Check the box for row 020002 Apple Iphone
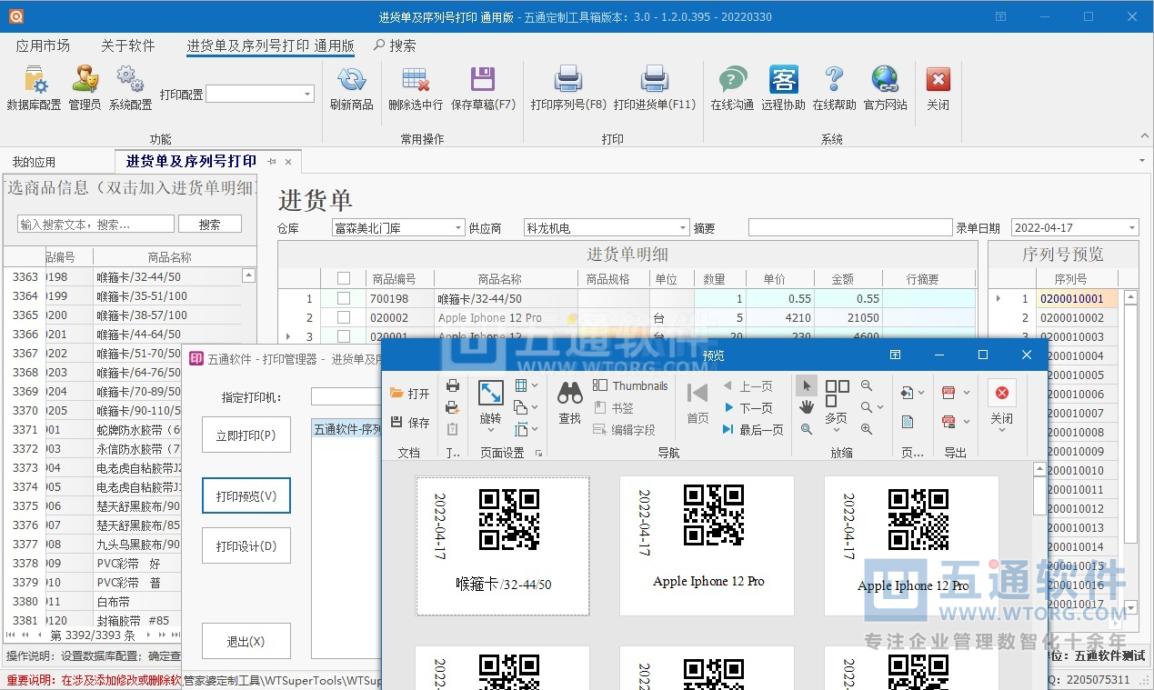 tap(344, 317)
